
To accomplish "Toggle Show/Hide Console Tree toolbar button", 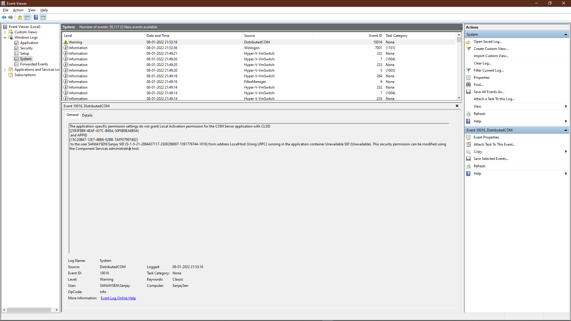I will point(27,18).
